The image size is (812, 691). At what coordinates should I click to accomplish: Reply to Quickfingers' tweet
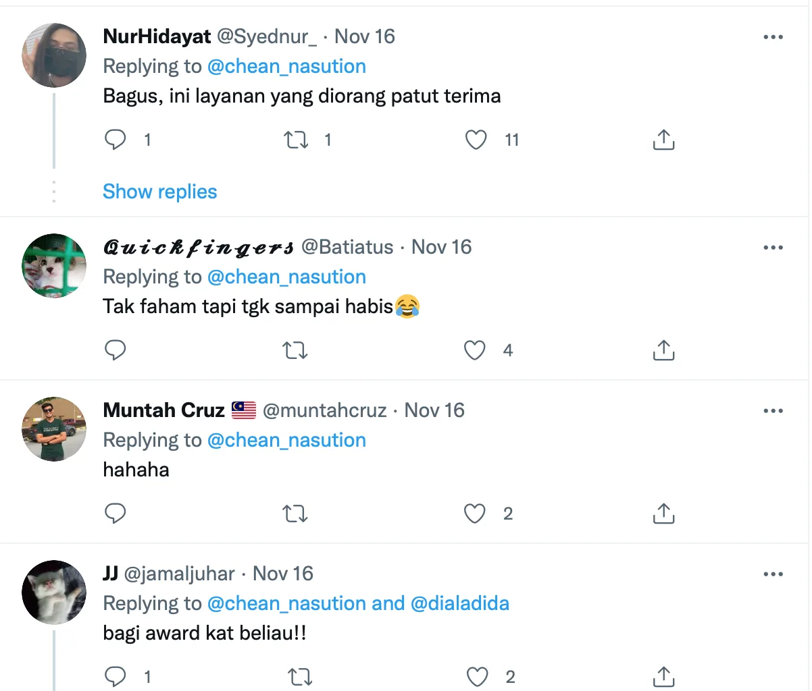[116, 350]
